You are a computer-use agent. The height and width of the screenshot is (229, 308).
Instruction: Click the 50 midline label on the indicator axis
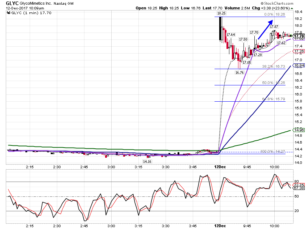point(297,196)
